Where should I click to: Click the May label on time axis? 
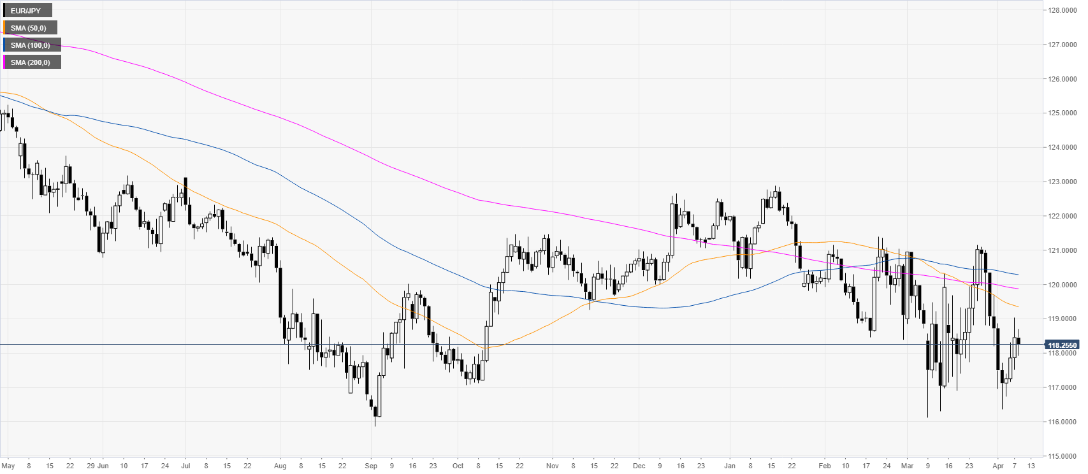pyautogui.click(x=8, y=466)
